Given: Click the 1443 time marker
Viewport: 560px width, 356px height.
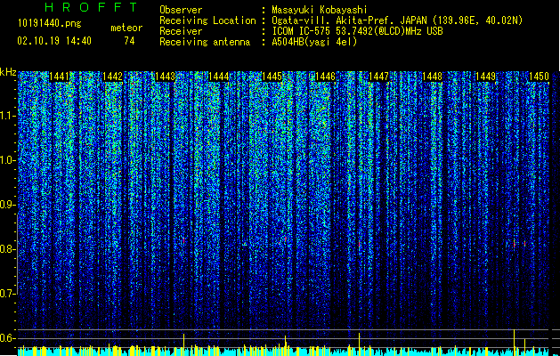Looking at the screenshot, I should click(166, 77).
